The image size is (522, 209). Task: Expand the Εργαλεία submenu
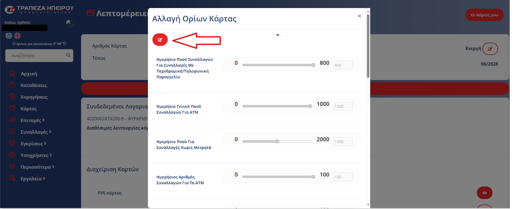(x=33, y=178)
